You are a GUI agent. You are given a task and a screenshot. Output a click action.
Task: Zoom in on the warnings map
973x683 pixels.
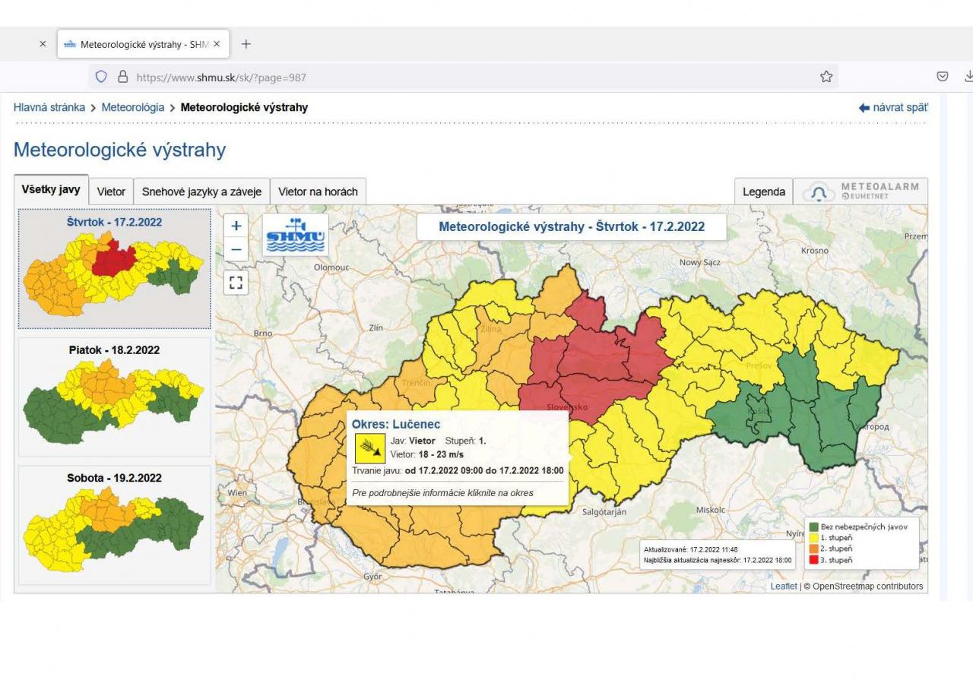tap(236, 226)
